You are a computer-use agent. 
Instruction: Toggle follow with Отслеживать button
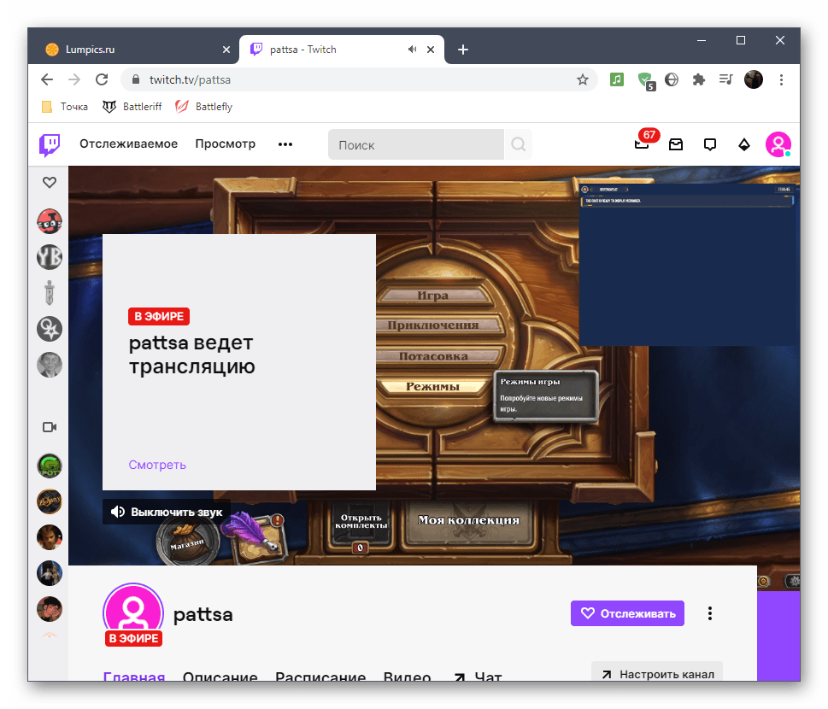627,613
